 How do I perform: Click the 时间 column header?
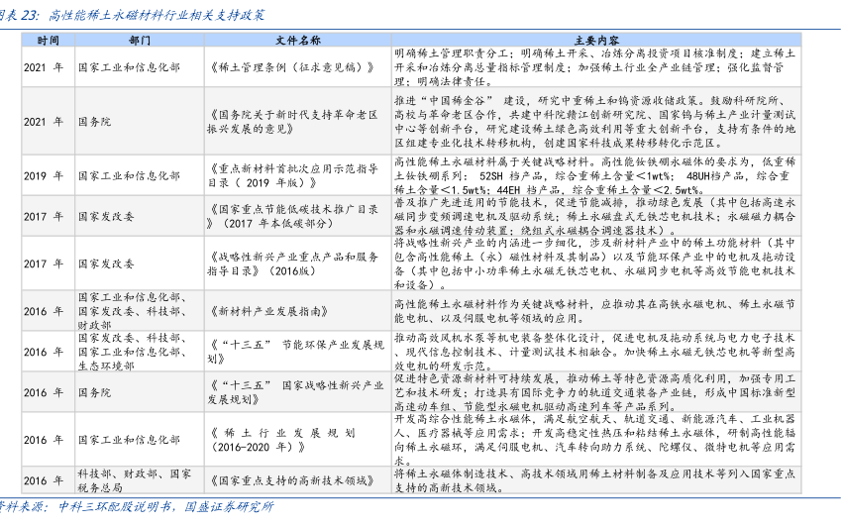point(47,40)
